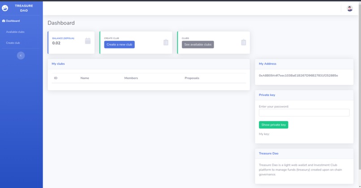Click the BALANCE (SEPOLIA) label
Viewport: 361px width, 188px height.
tap(63, 38)
